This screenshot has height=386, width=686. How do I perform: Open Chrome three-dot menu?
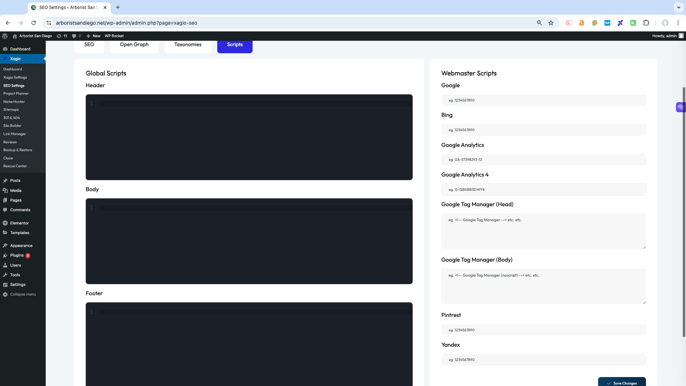[678, 23]
